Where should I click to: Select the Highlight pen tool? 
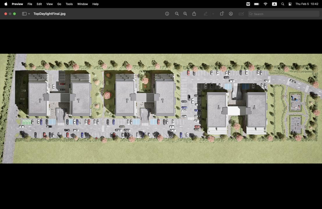click(206, 14)
